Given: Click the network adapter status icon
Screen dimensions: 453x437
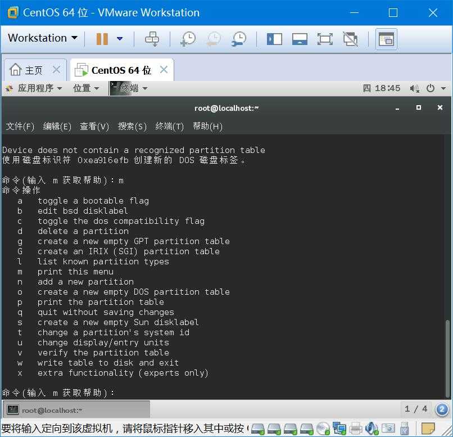Looking at the screenshot, I should [339, 429].
